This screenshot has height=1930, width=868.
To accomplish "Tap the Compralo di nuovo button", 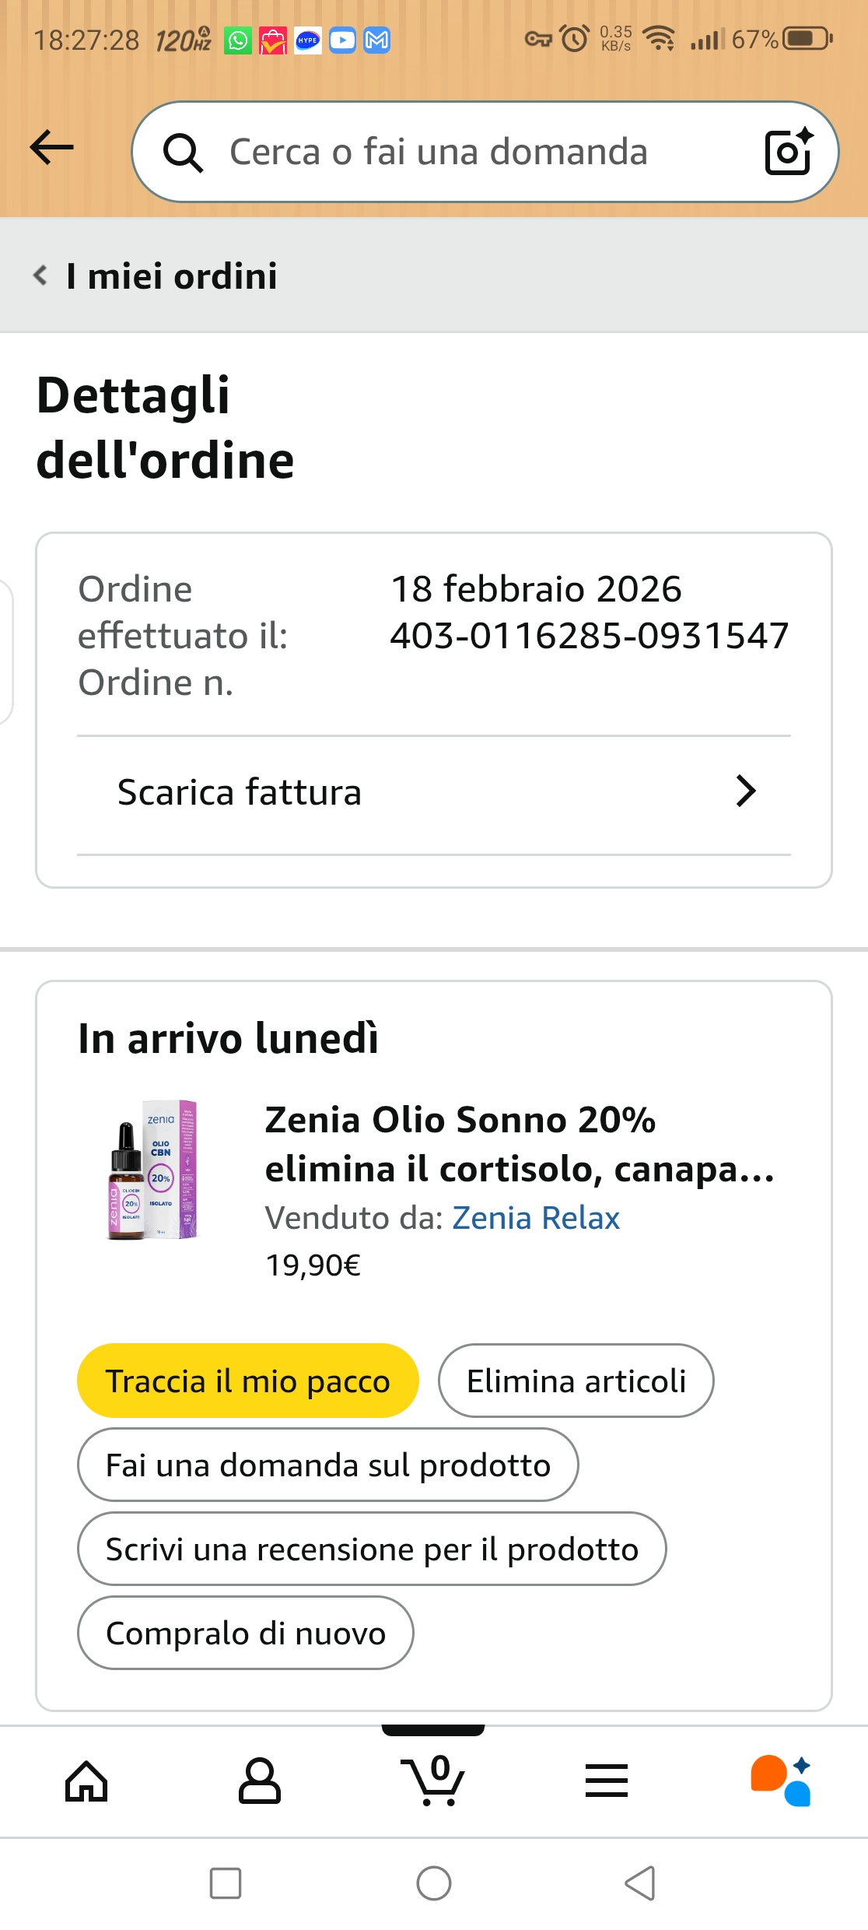I will (245, 1633).
